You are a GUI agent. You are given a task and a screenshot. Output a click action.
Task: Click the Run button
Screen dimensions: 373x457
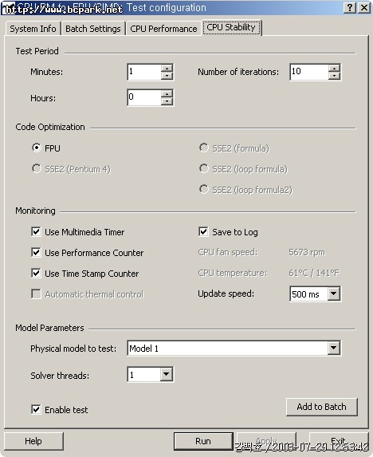(x=203, y=441)
